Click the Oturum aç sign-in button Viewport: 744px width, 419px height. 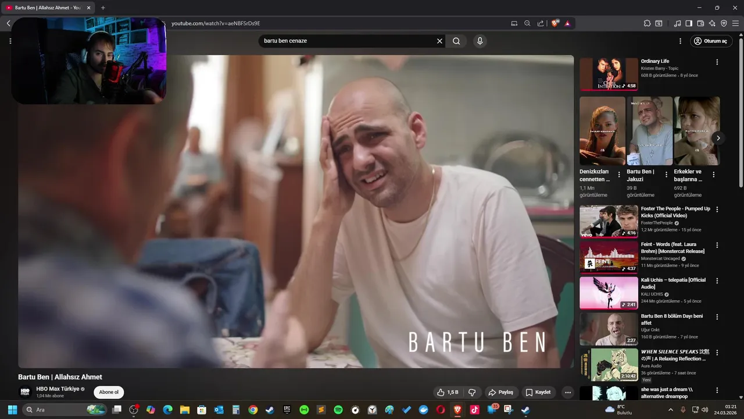(711, 41)
